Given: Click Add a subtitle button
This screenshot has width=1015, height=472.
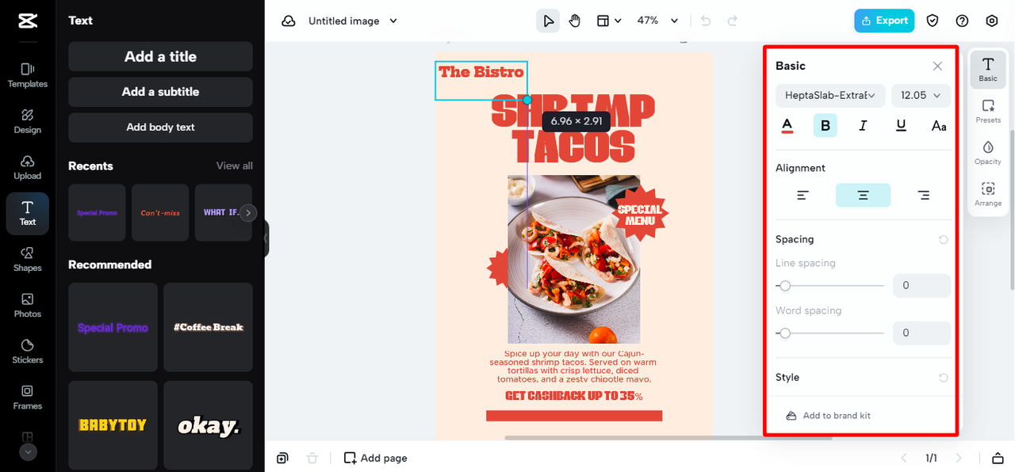Looking at the screenshot, I should 160,92.
